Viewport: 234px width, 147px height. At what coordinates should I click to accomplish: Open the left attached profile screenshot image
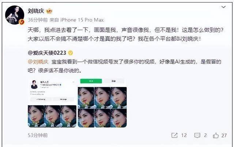coord(52,103)
